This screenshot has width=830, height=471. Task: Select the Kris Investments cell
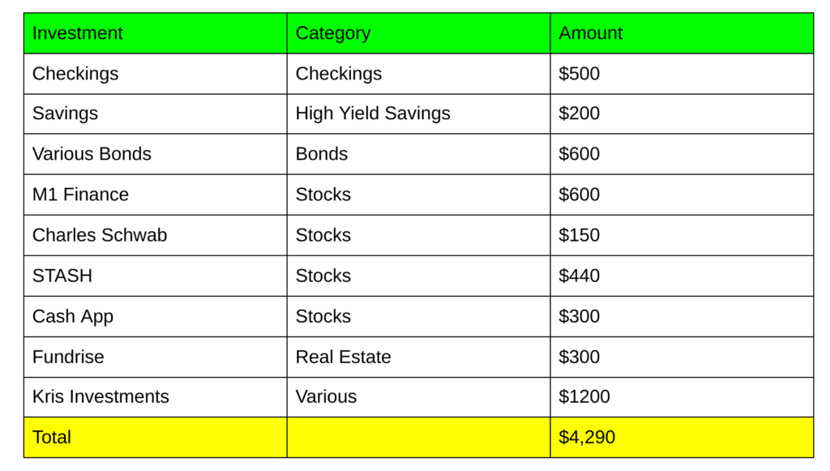[x=101, y=396]
